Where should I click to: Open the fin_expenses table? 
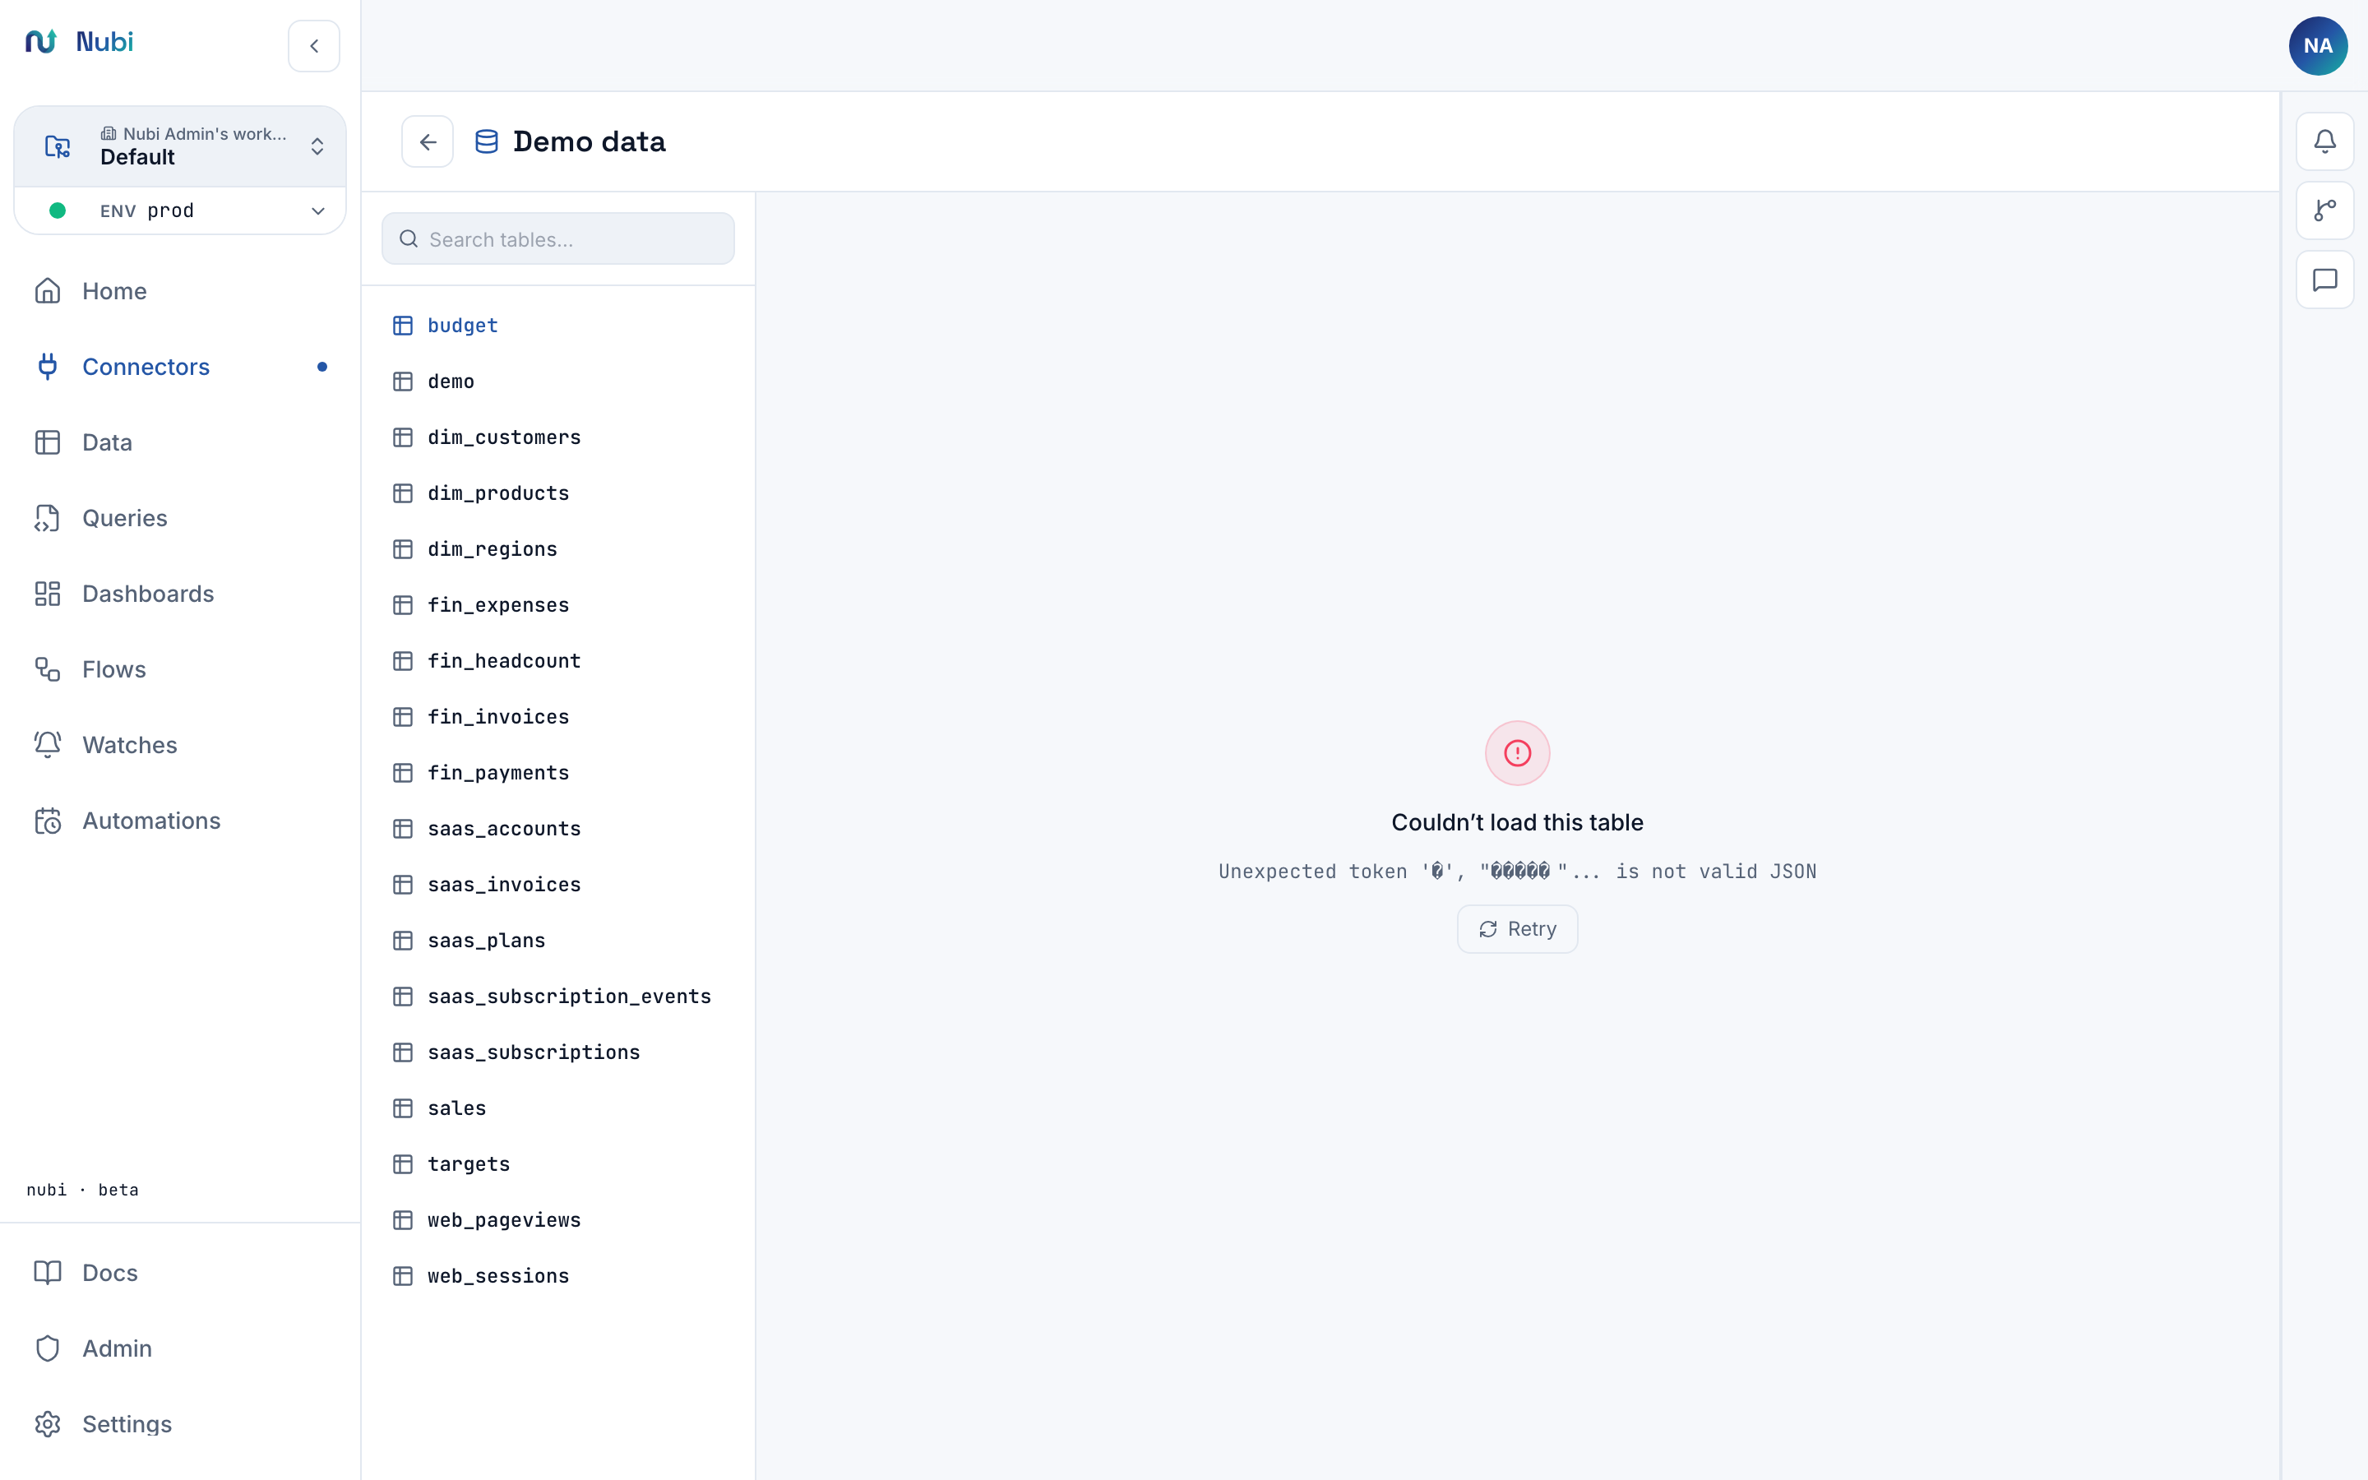[x=557, y=604]
